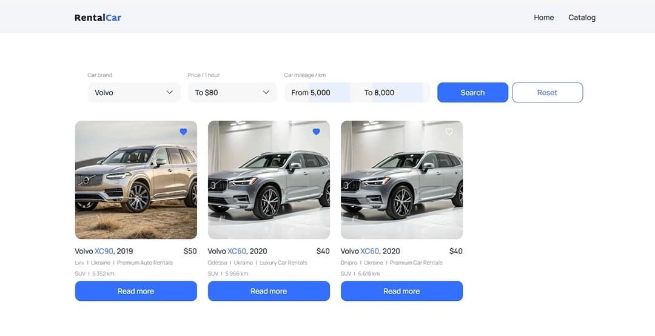The height and width of the screenshot is (336, 655).
Task: Open the Price per hour dropdown chevron
Action: click(x=266, y=92)
